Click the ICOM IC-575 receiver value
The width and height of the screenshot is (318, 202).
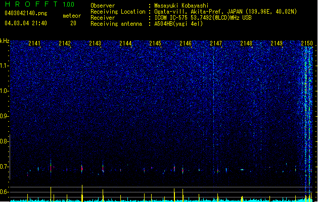click(x=203, y=18)
